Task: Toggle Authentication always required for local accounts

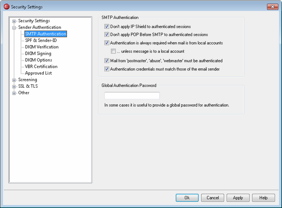Action: [x=107, y=43]
